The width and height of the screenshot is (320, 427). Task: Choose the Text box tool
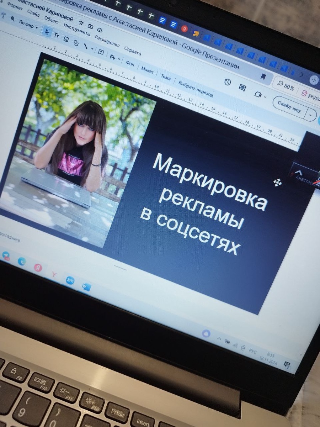57,35
